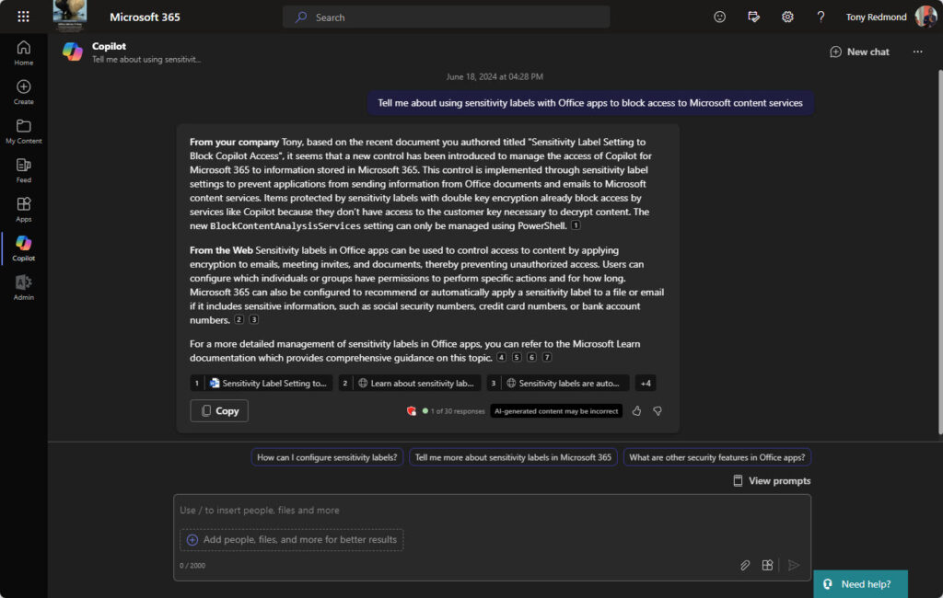The image size is (943, 598).
Task: Open the settings gear icon
Action: point(787,17)
